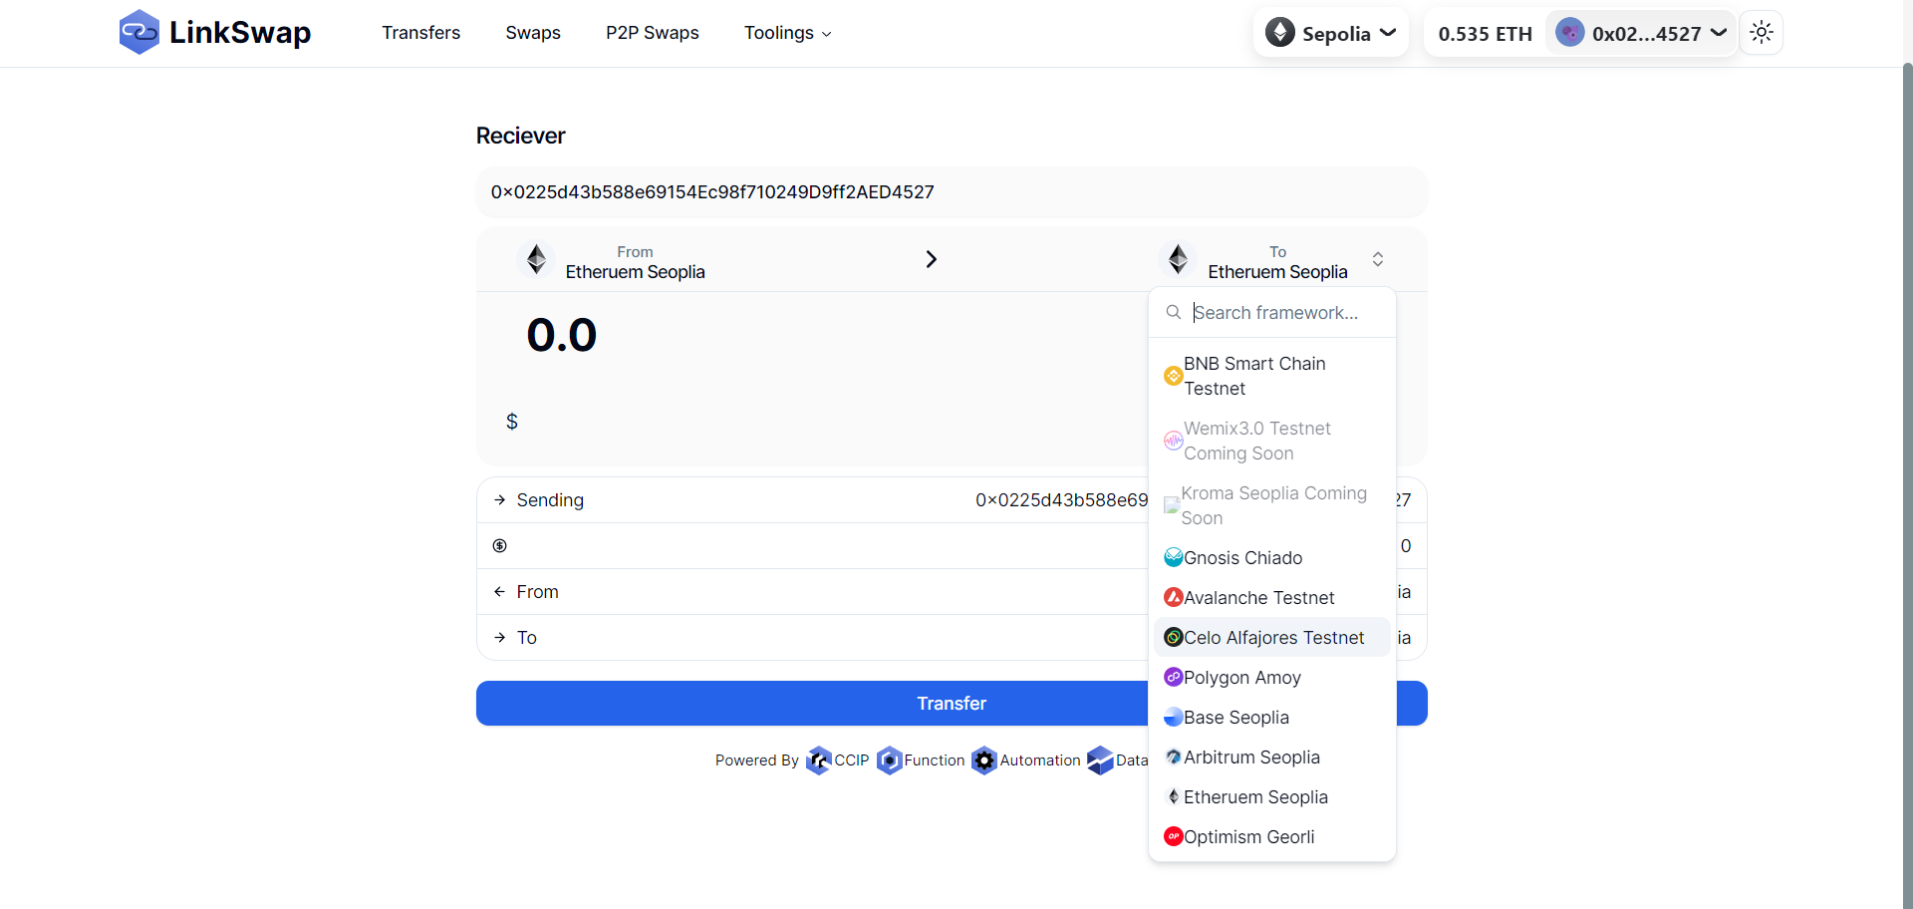
Task: Click the Powered By text
Action: pos(757,760)
